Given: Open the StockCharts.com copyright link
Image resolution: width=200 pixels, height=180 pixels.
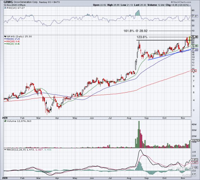Looking at the screenshot, I should click(181, 2).
